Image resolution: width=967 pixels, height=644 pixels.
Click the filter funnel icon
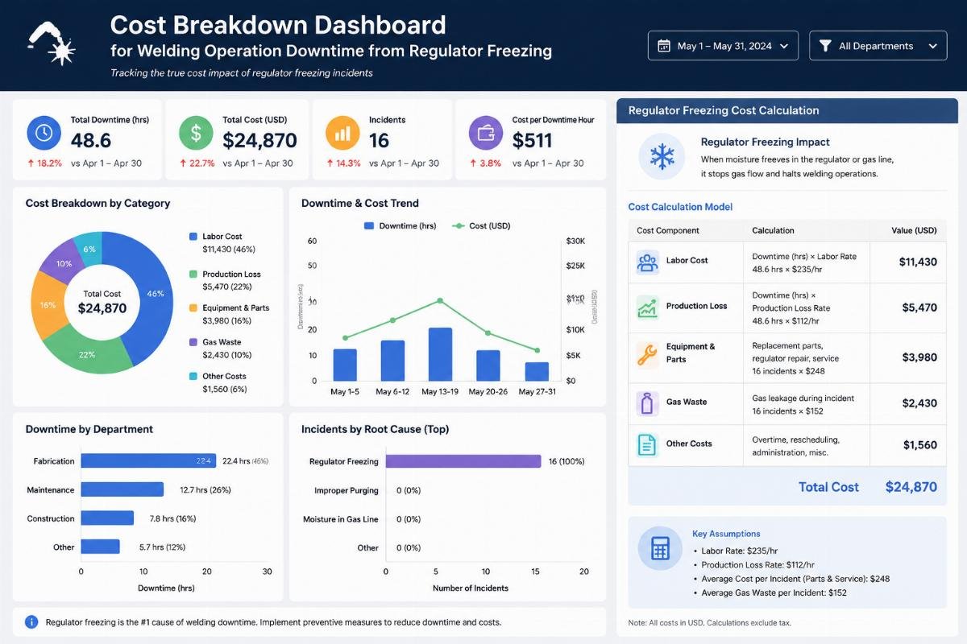pos(825,46)
